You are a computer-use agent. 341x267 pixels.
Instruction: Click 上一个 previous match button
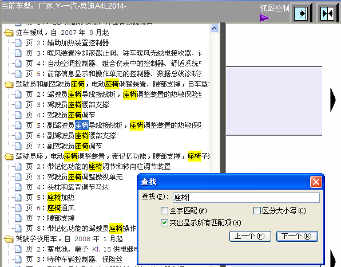pos(250,236)
